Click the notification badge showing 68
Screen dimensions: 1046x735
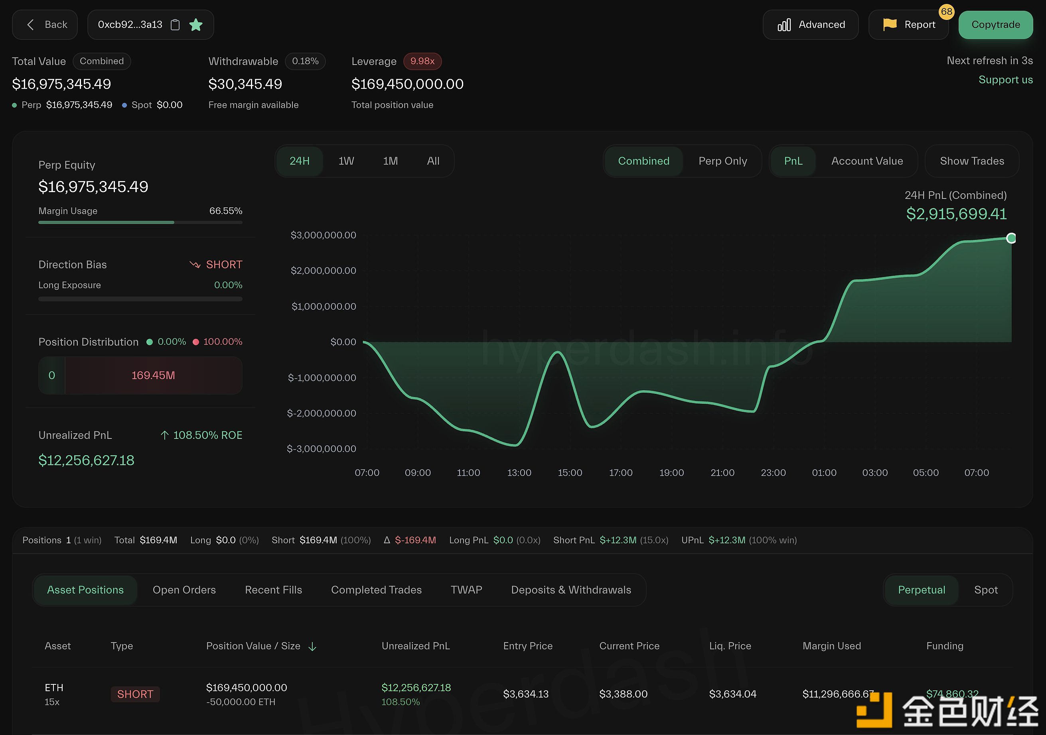pyautogui.click(x=946, y=12)
